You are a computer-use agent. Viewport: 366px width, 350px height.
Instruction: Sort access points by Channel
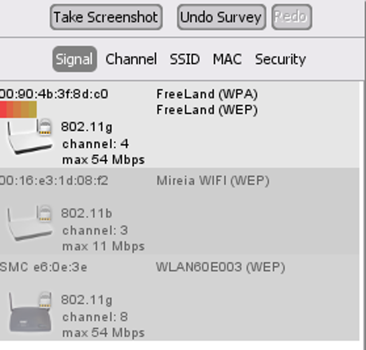pos(131,59)
